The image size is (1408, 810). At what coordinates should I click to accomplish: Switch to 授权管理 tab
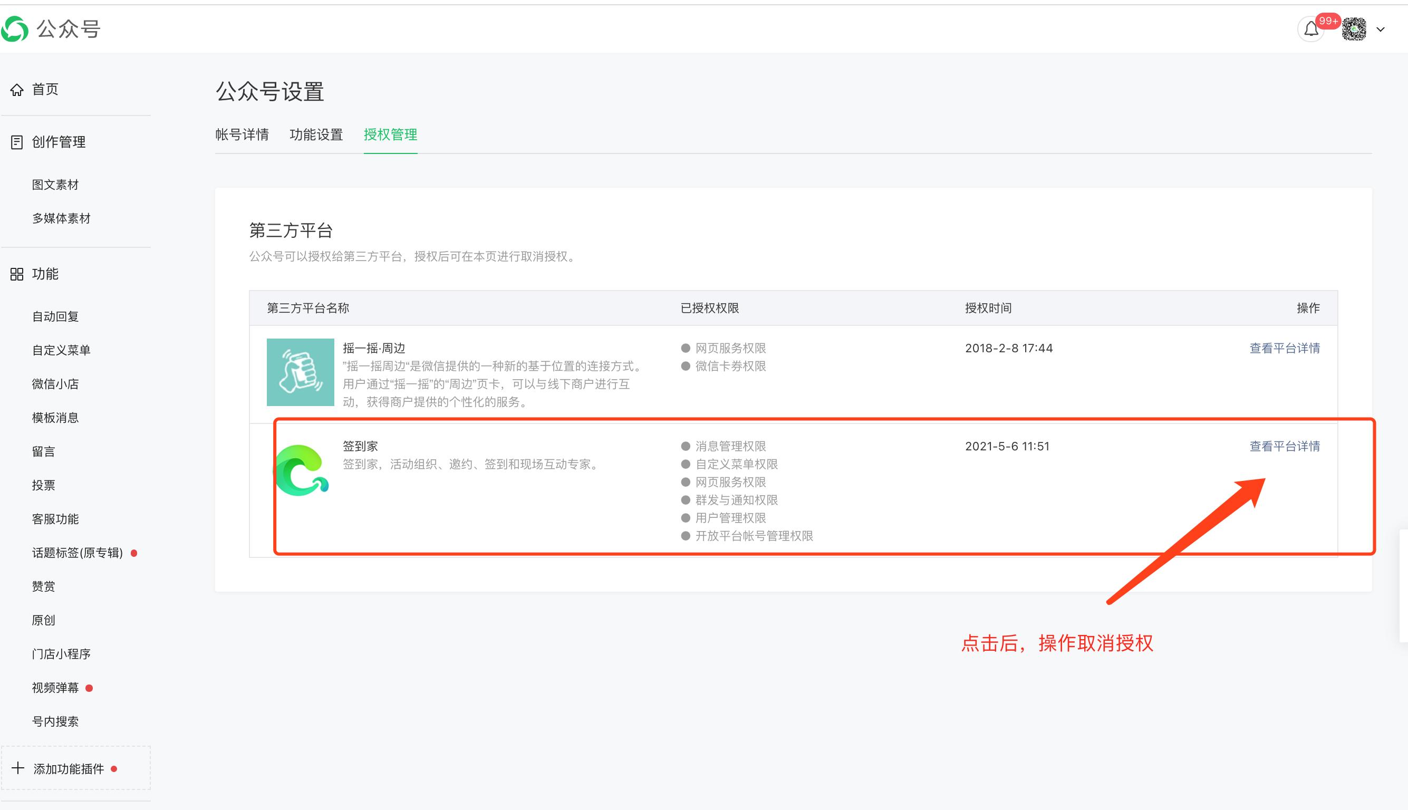(391, 134)
